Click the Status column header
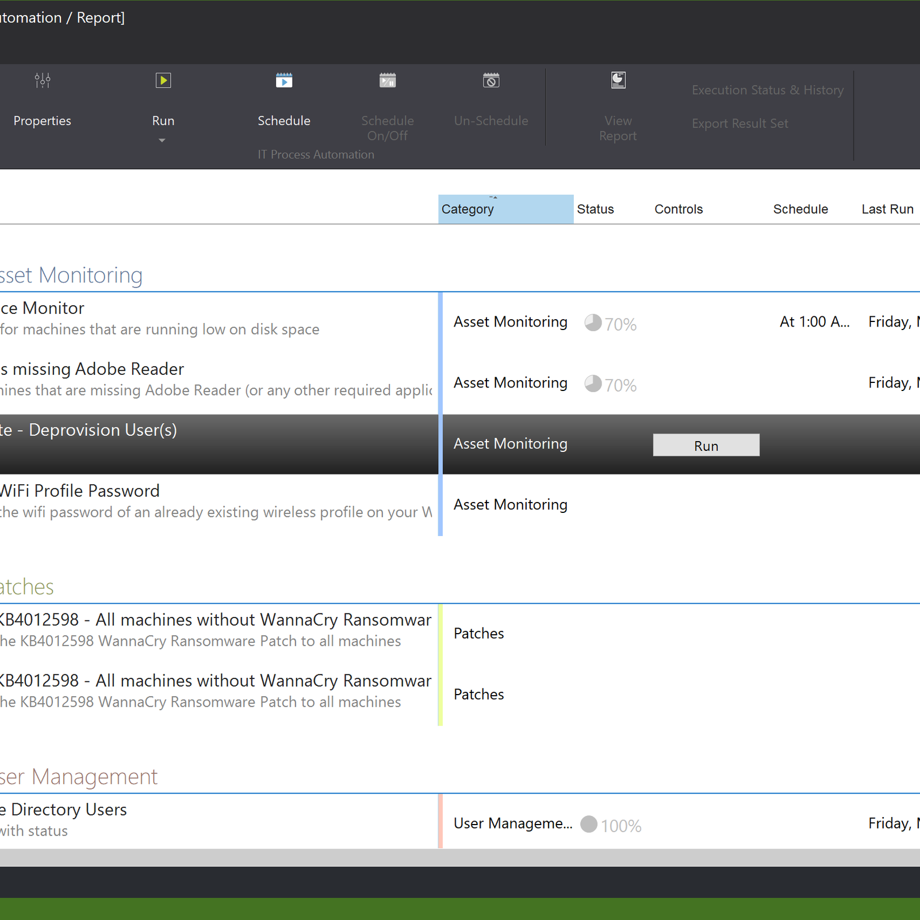The width and height of the screenshot is (920, 920). (595, 209)
